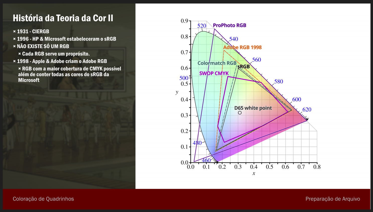Image resolution: width=373 pixels, height=212 pixels.
Task: Select the magenta "SWOP CMYK" label
Action: [214, 73]
